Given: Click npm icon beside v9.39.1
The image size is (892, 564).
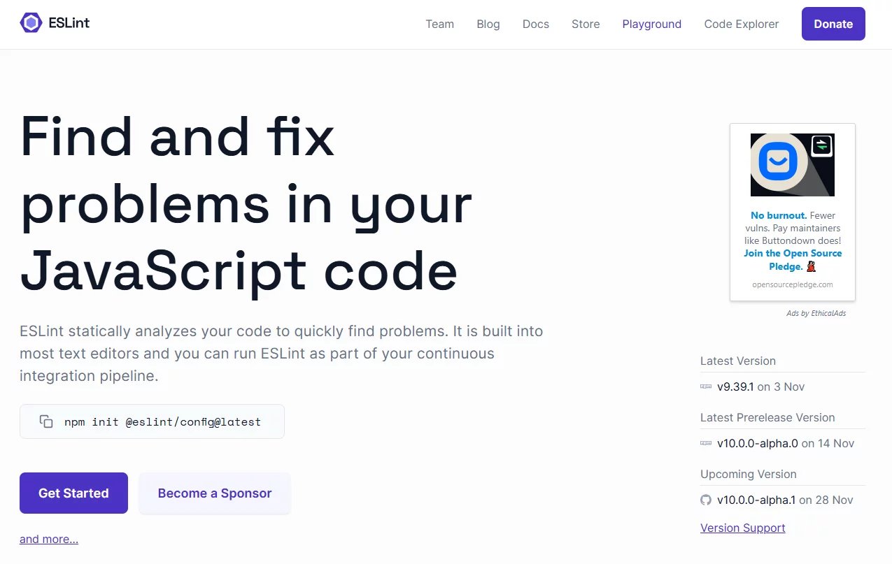Looking at the screenshot, I should 705,386.
